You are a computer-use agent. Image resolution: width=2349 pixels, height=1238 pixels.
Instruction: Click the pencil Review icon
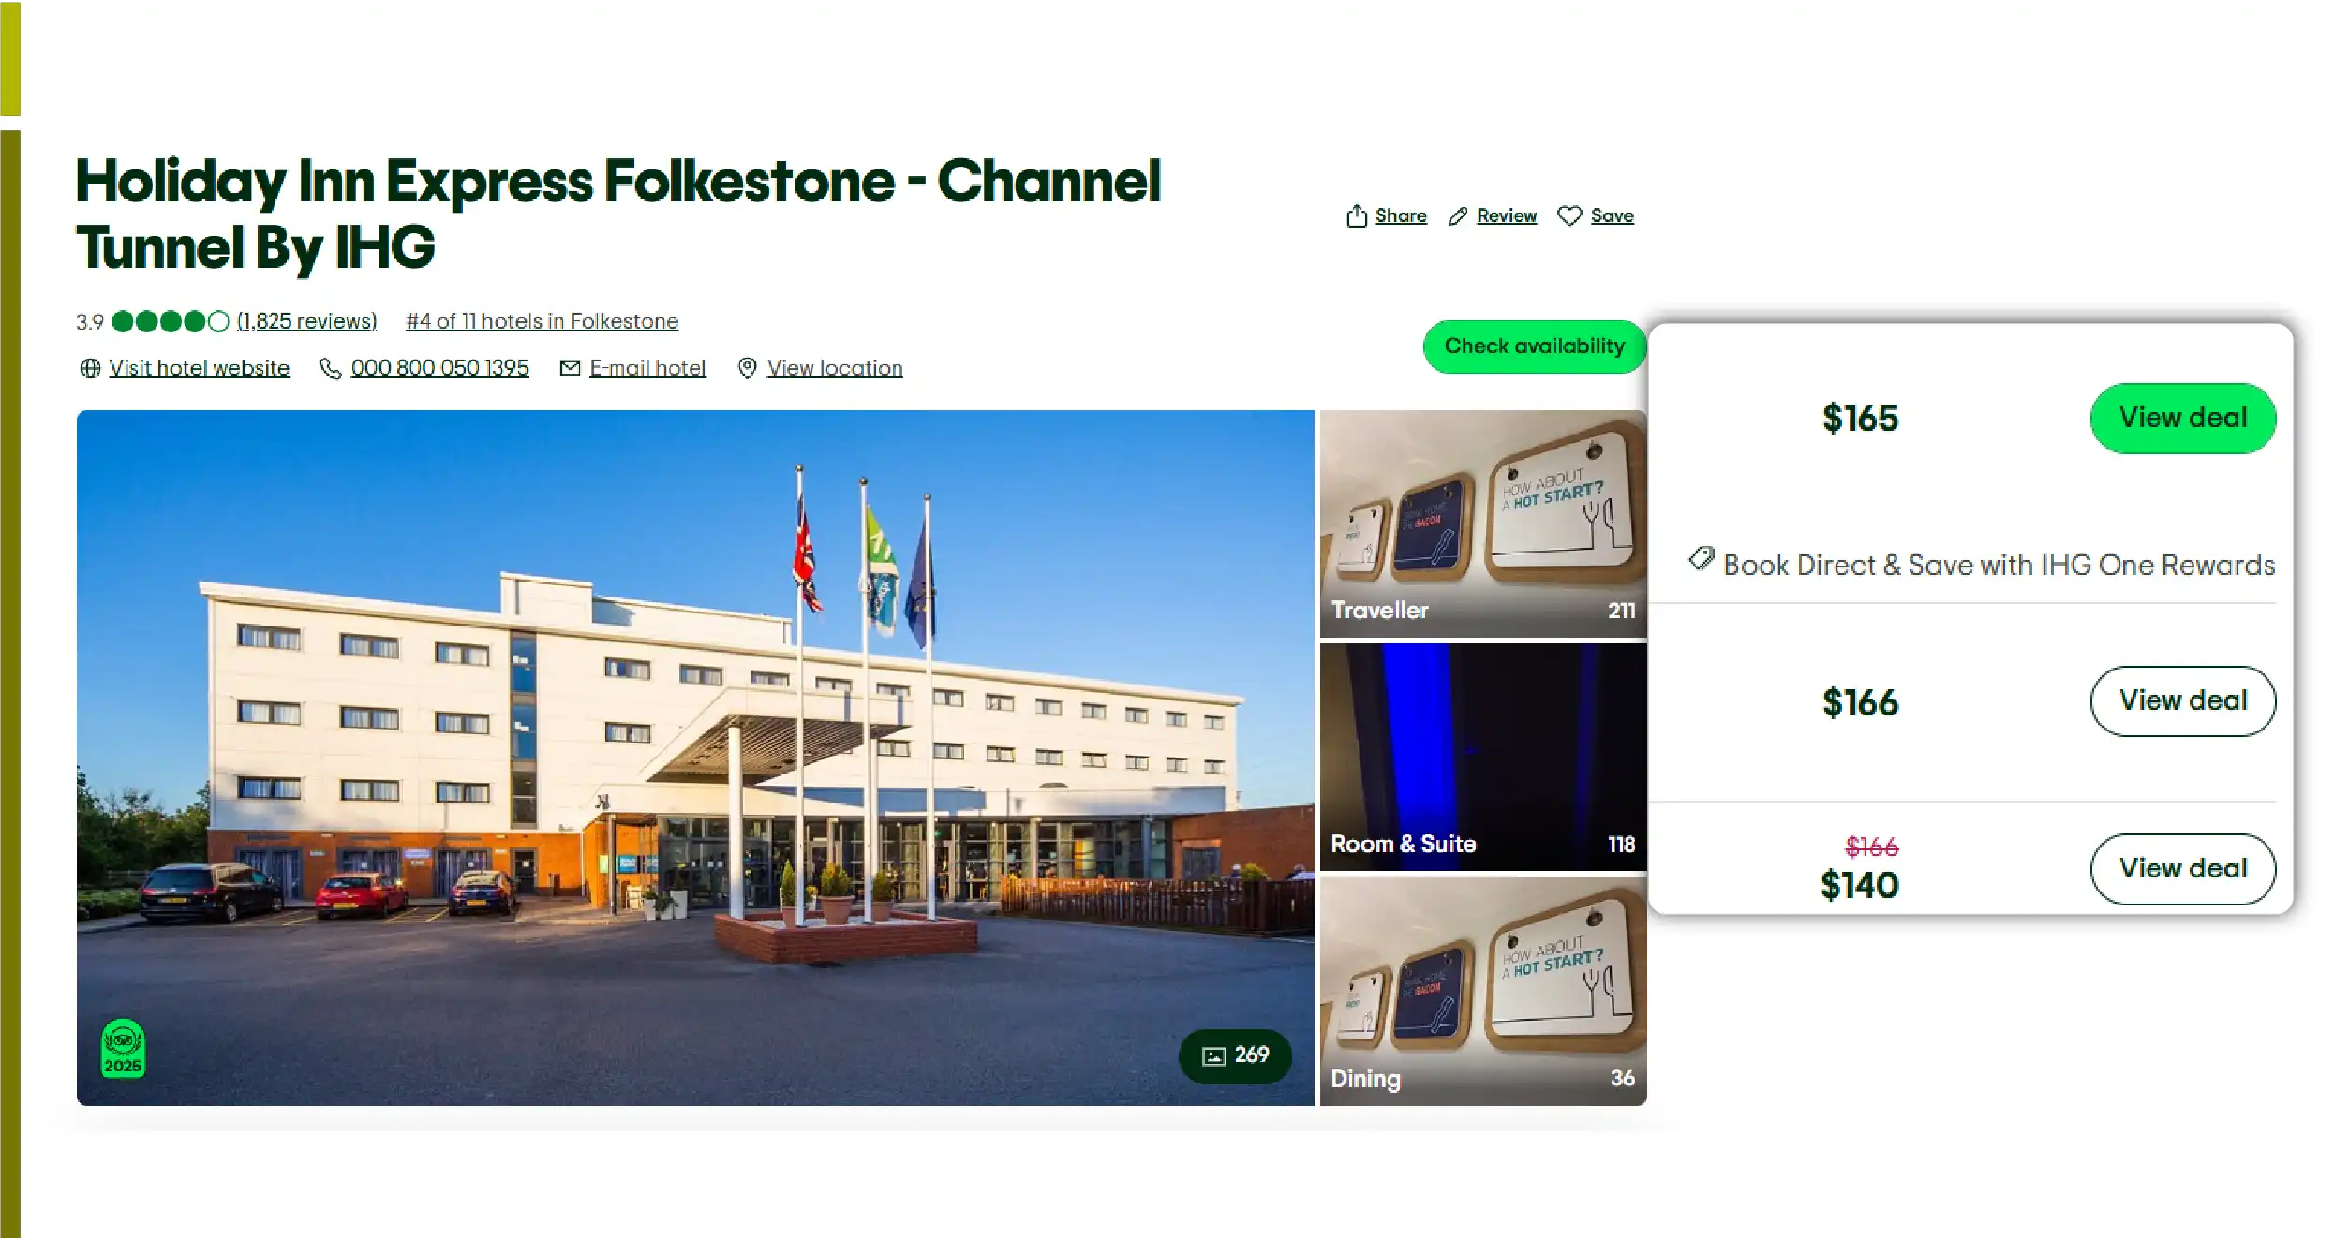[1457, 216]
